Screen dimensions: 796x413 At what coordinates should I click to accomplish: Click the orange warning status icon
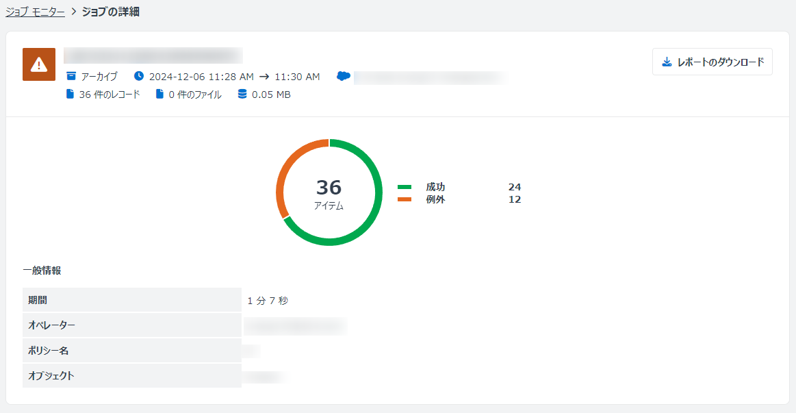click(39, 64)
